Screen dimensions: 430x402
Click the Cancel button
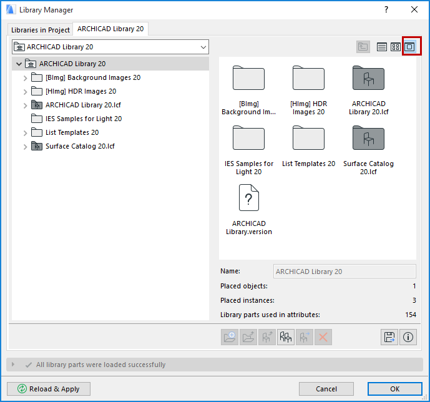tap(326, 389)
